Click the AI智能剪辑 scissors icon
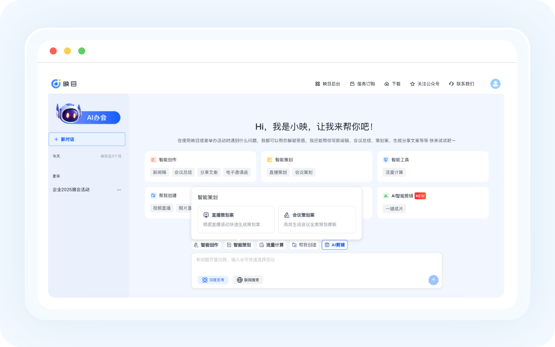This screenshot has height=347, width=555. pos(385,196)
